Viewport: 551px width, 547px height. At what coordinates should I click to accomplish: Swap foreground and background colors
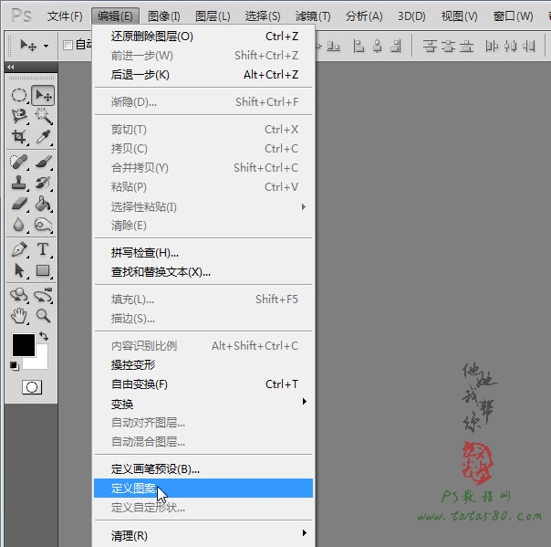44,336
